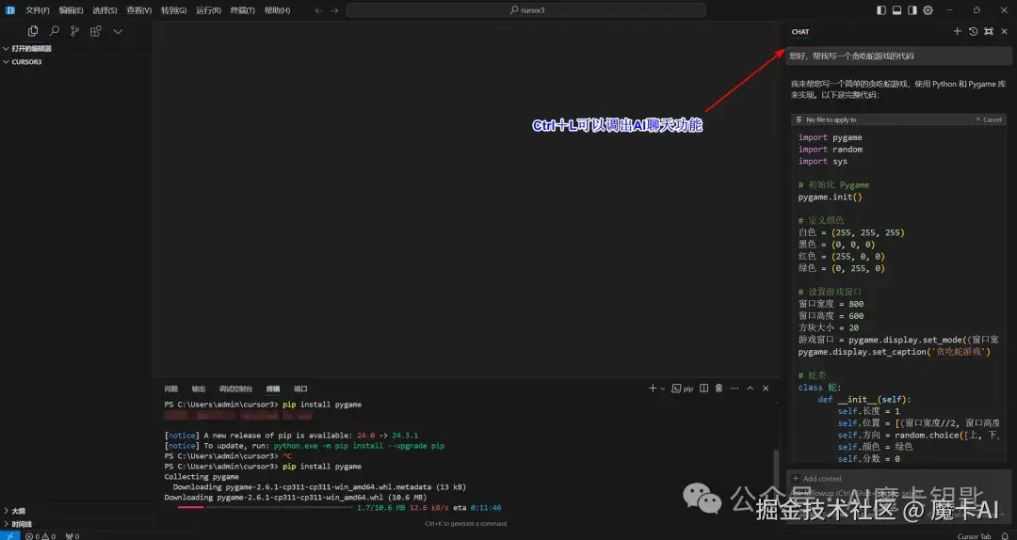The width and height of the screenshot is (1017, 540).
Task: Switch to the 端口 panel tab
Action: (x=300, y=389)
